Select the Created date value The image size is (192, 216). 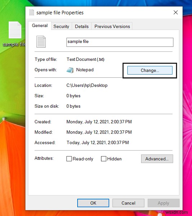[99, 122]
